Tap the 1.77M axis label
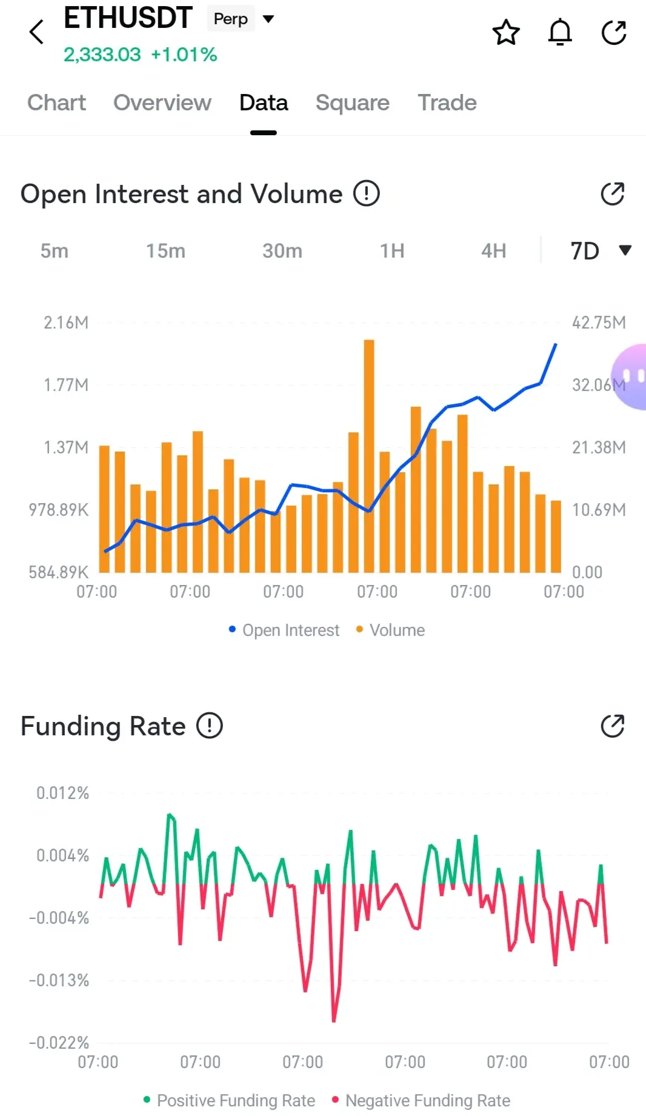This screenshot has width=646, height=1116. [66, 385]
